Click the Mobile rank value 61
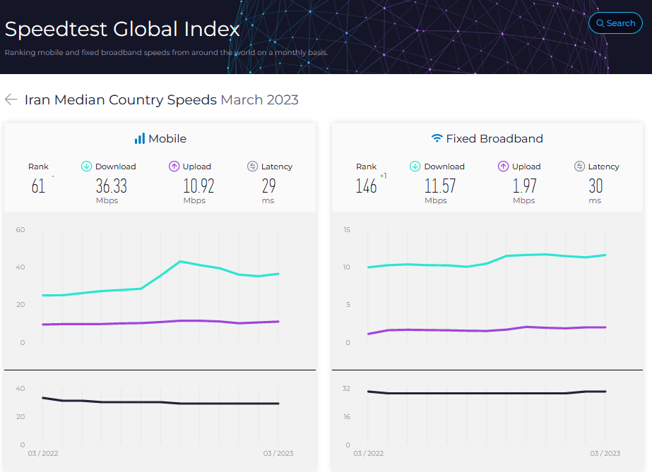The height and width of the screenshot is (472, 652). [x=38, y=186]
